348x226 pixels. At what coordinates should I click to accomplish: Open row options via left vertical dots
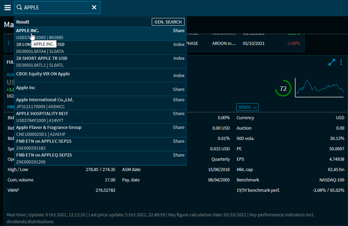click(9, 43)
